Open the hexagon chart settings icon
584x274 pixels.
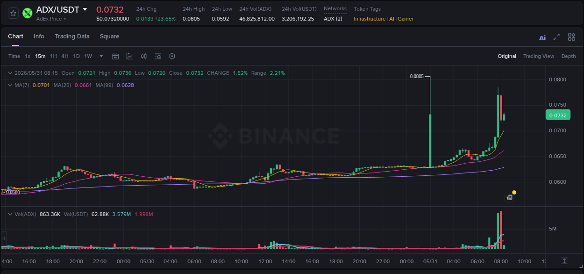click(172, 56)
